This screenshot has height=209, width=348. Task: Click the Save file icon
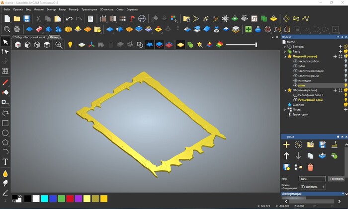click(x=26, y=19)
